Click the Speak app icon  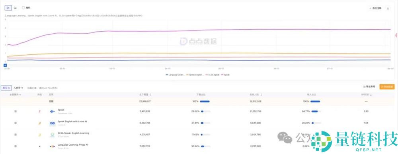tap(52, 111)
